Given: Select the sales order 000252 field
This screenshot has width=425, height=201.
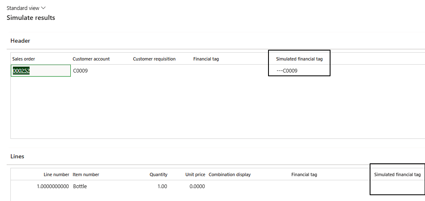Looking at the screenshot, I should pyautogui.click(x=40, y=71).
